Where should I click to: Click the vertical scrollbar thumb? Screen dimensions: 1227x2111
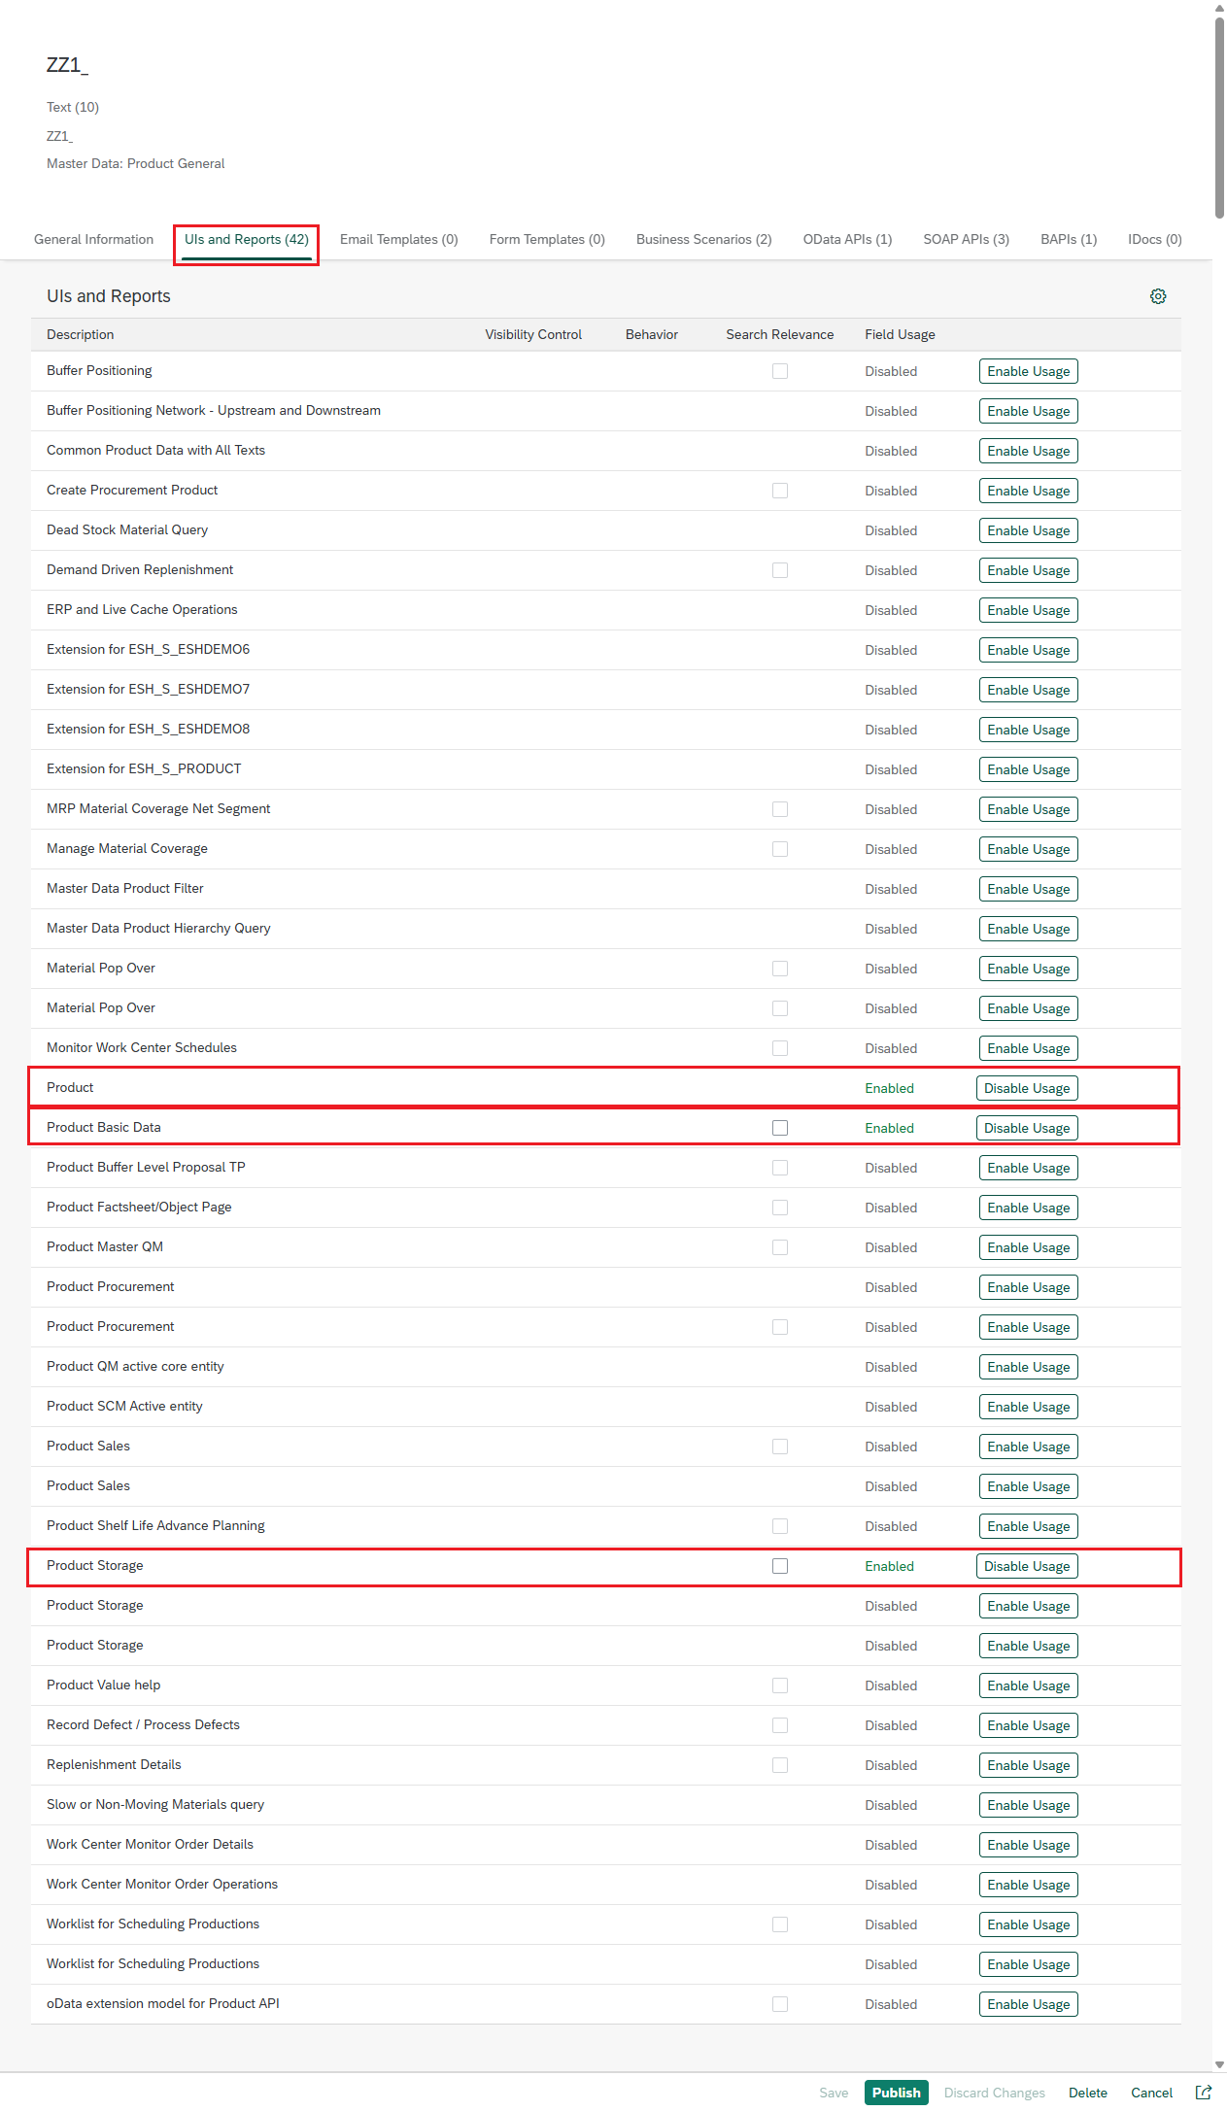pyautogui.click(x=1219, y=117)
